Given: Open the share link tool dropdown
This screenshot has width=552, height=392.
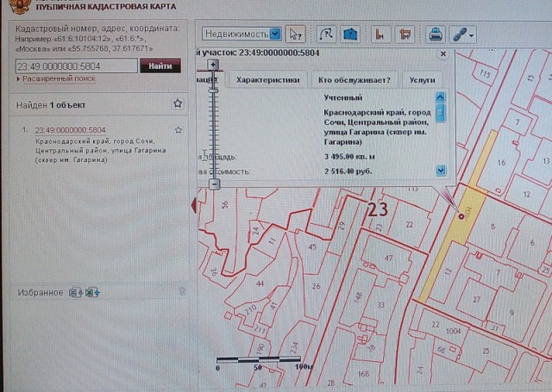Looking at the screenshot, I should 463,34.
